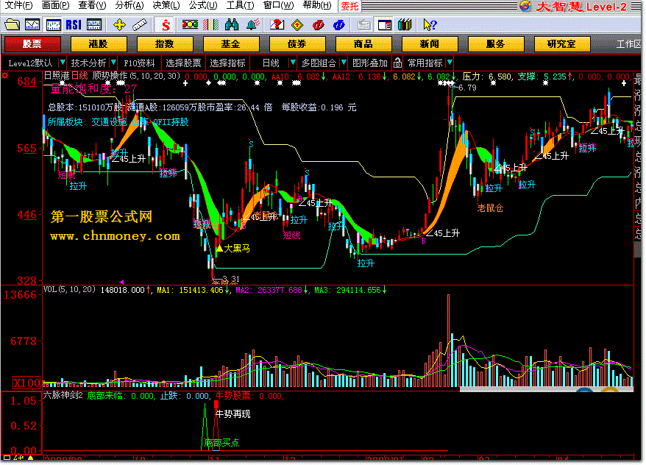Open the 公式(U) menu
The image size is (646, 465).
tap(203, 5)
